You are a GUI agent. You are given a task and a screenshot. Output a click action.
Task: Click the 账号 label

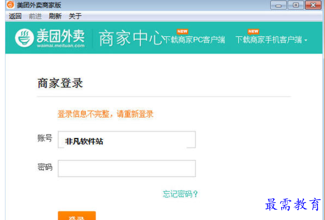click(45, 138)
